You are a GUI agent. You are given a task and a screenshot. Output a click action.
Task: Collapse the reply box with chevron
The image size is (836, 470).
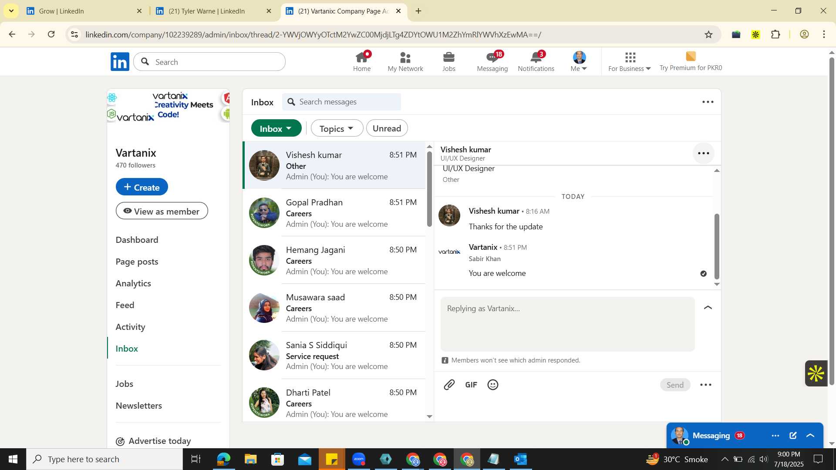click(x=708, y=308)
